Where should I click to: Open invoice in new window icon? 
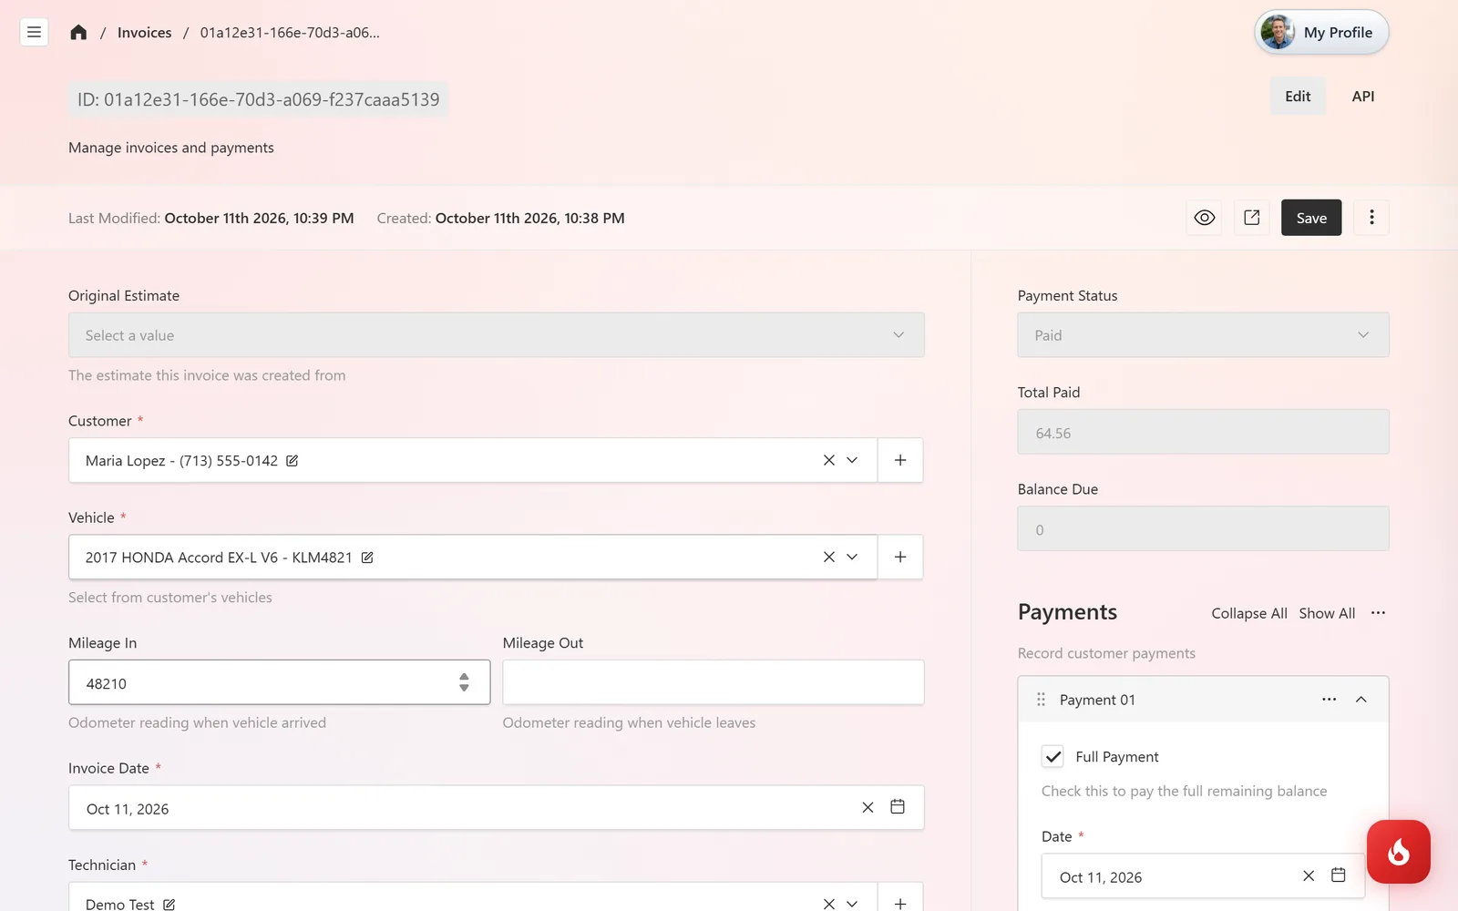click(1252, 218)
